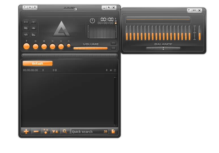This screenshot has width=219, height=153.
Task: Click the playlist vertical scrollbar
Action: [x=115, y=101]
